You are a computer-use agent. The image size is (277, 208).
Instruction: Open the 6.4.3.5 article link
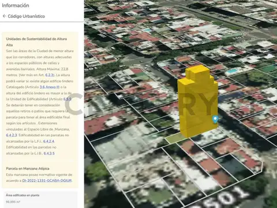coord(49,153)
